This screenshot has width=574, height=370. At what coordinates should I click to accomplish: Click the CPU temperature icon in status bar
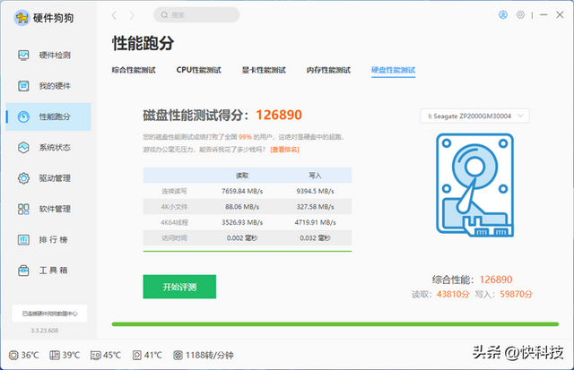[x=13, y=355]
